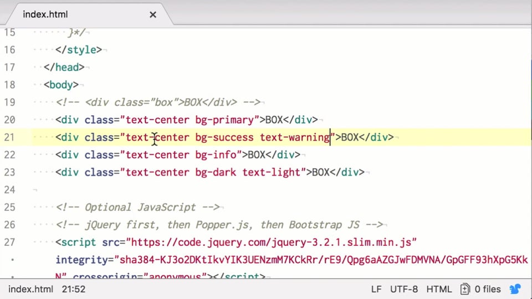Click line number 16 in gutter
The image size is (532, 299).
point(9,50)
